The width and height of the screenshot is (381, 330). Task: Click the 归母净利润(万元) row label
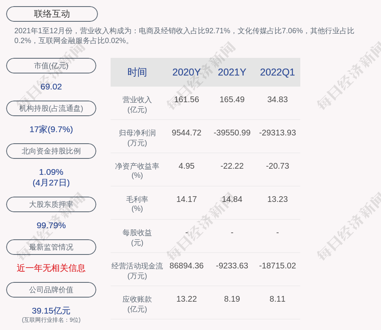[x=137, y=138]
